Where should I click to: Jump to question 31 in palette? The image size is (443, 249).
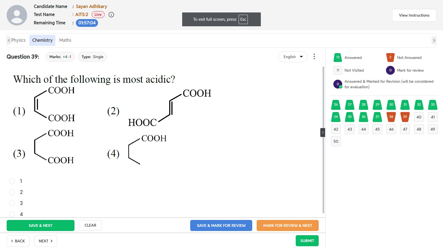point(405,105)
